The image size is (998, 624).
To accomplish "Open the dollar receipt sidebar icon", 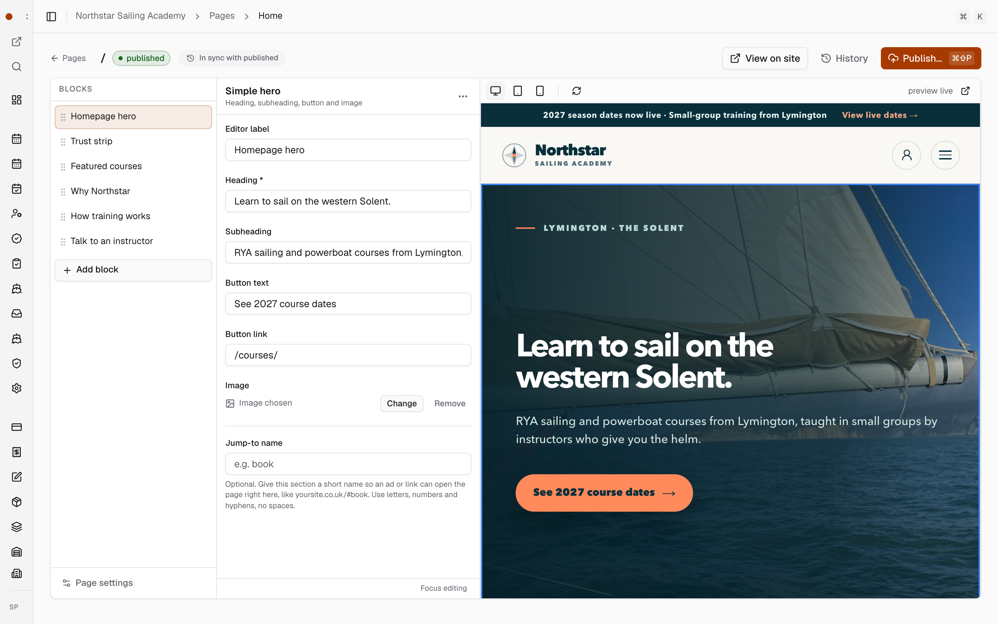I will pos(17,452).
